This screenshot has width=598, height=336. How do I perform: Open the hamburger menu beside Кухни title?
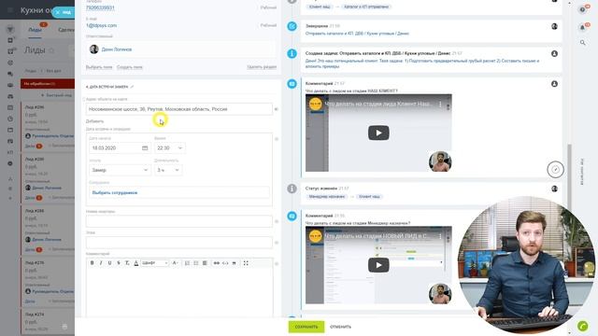[x=10, y=10]
